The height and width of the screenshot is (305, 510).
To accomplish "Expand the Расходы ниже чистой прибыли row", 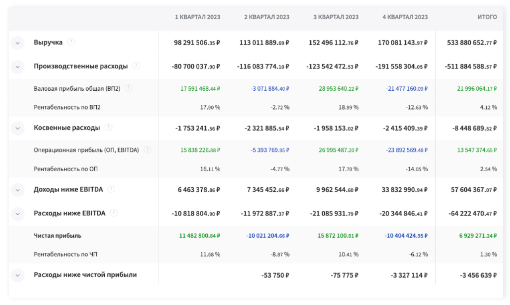I will point(18,276).
